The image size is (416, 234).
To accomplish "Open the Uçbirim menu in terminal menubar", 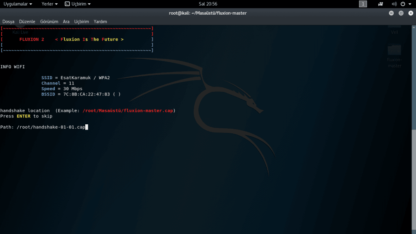I will (x=81, y=22).
